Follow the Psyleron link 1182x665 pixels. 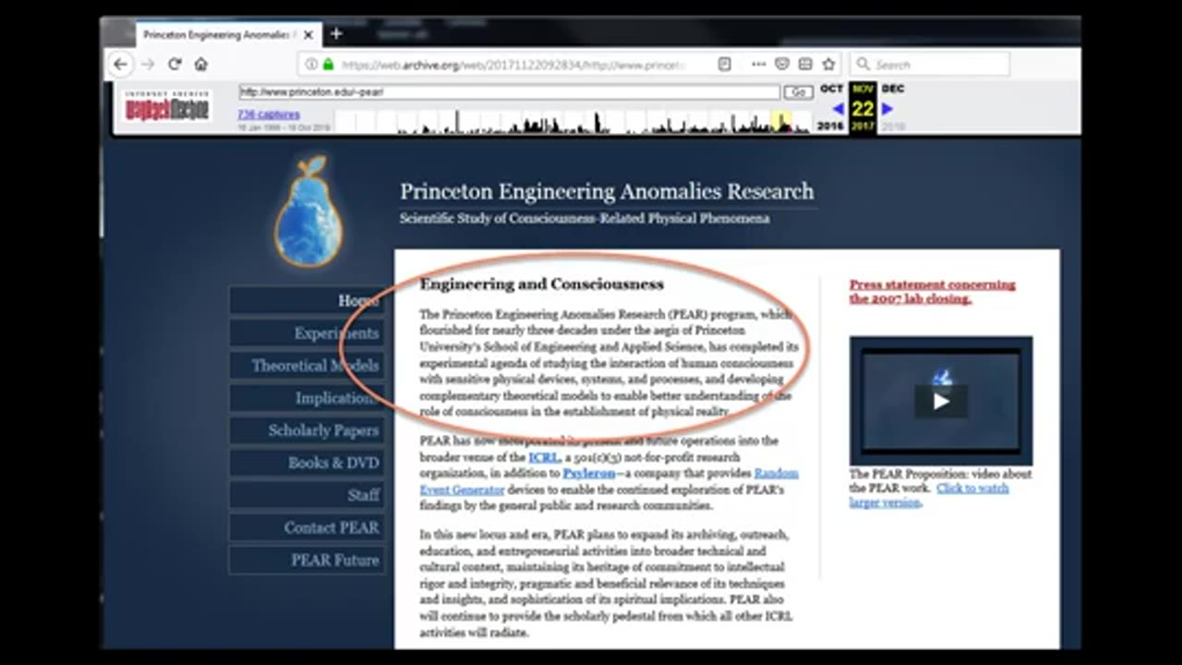click(589, 473)
